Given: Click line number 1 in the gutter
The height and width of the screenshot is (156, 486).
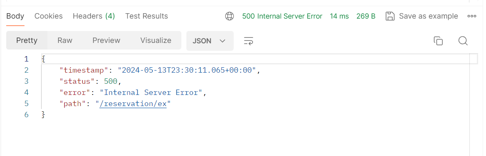Looking at the screenshot, I should tap(26, 59).
